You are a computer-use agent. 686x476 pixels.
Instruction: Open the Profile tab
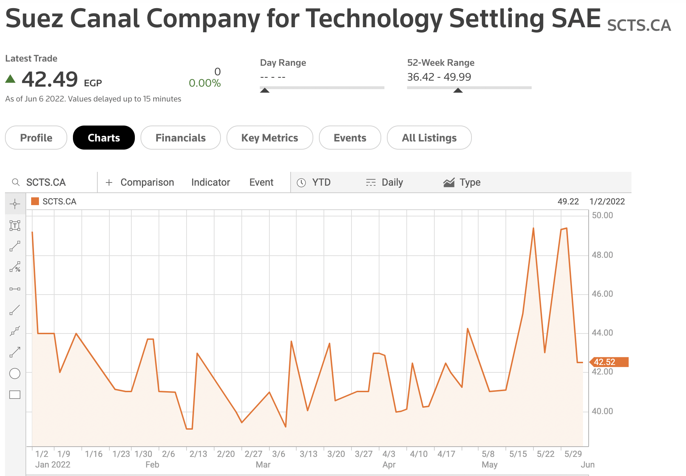[x=36, y=138]
